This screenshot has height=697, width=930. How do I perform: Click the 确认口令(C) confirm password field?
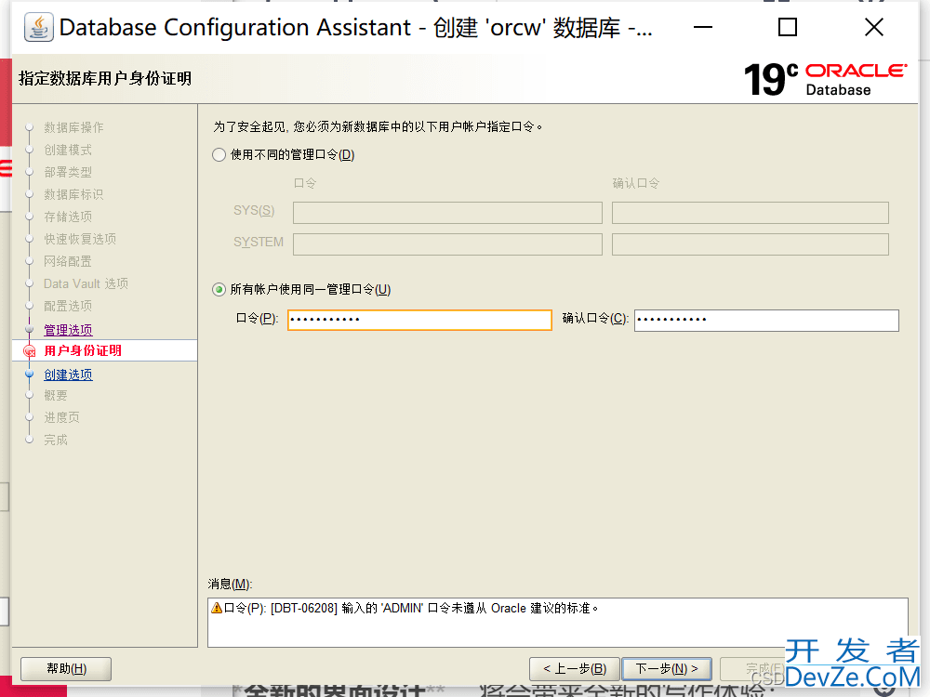pos(766,320)
